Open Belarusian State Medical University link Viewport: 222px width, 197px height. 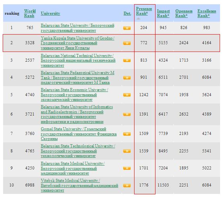pyautogui.click(x=73, y=168)
